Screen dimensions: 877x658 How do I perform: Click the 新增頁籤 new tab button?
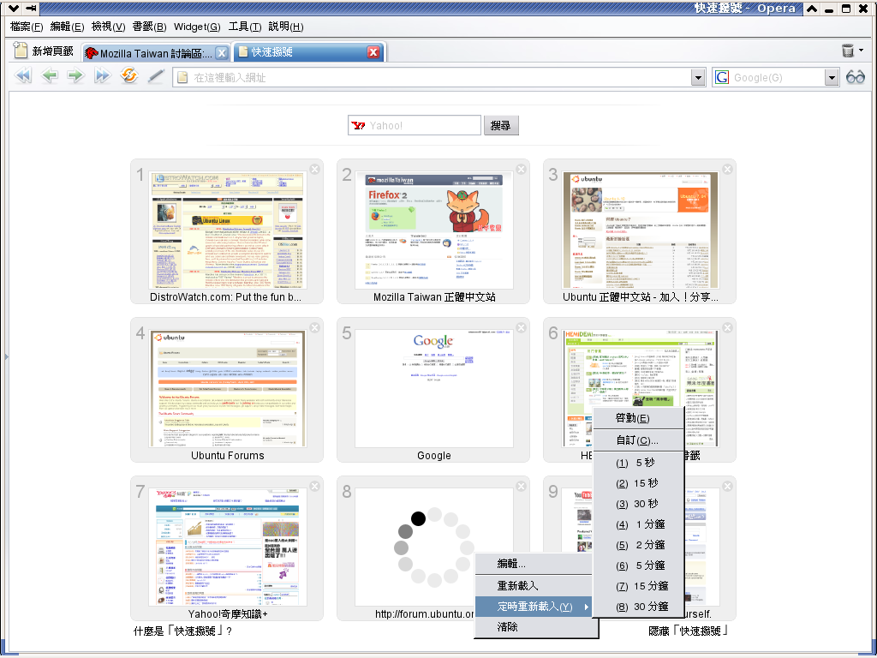tap(44, 51)
